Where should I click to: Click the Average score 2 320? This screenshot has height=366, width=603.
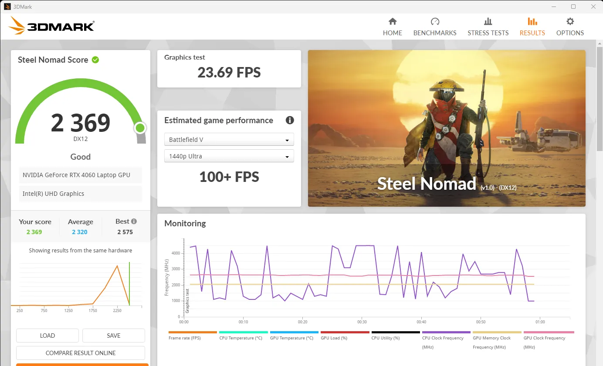click(x=80, y=232)
